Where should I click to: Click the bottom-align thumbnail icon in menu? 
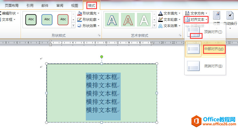193,66
